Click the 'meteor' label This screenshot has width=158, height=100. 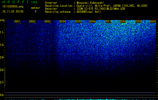[x=36, y=8]
